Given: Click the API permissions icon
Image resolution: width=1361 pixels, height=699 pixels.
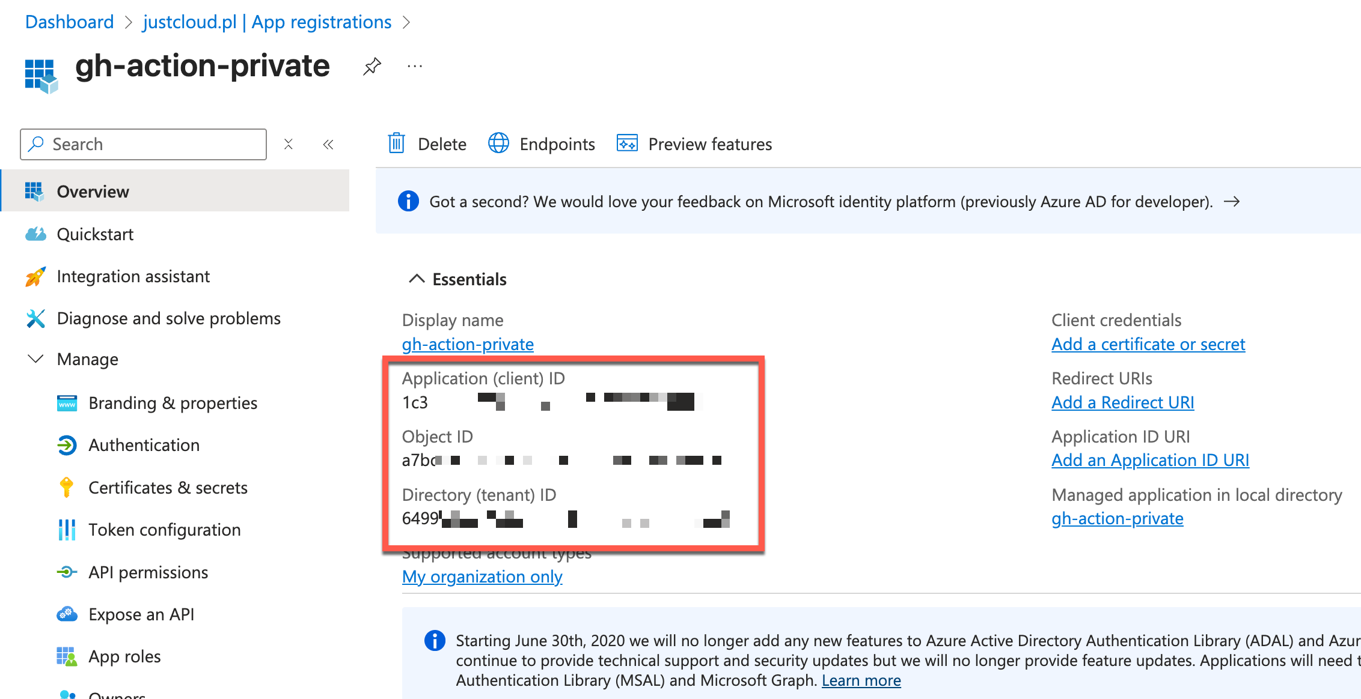Looking at the screenshot, I should pos(67,572).
